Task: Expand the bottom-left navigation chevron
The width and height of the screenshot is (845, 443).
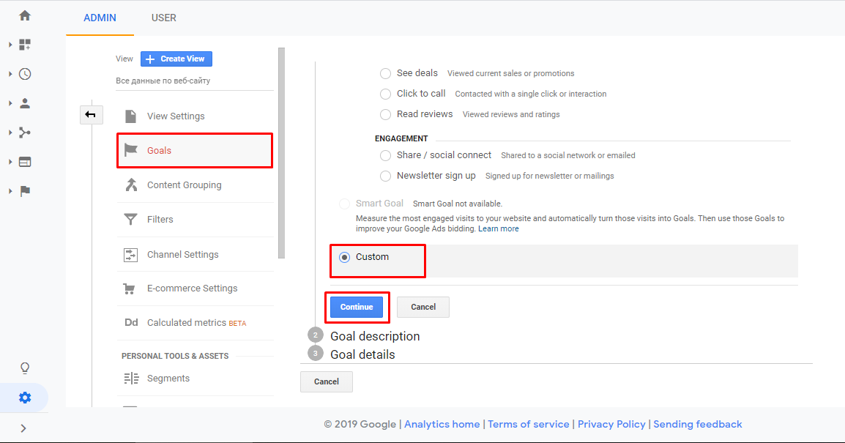Action: (23, 427)
